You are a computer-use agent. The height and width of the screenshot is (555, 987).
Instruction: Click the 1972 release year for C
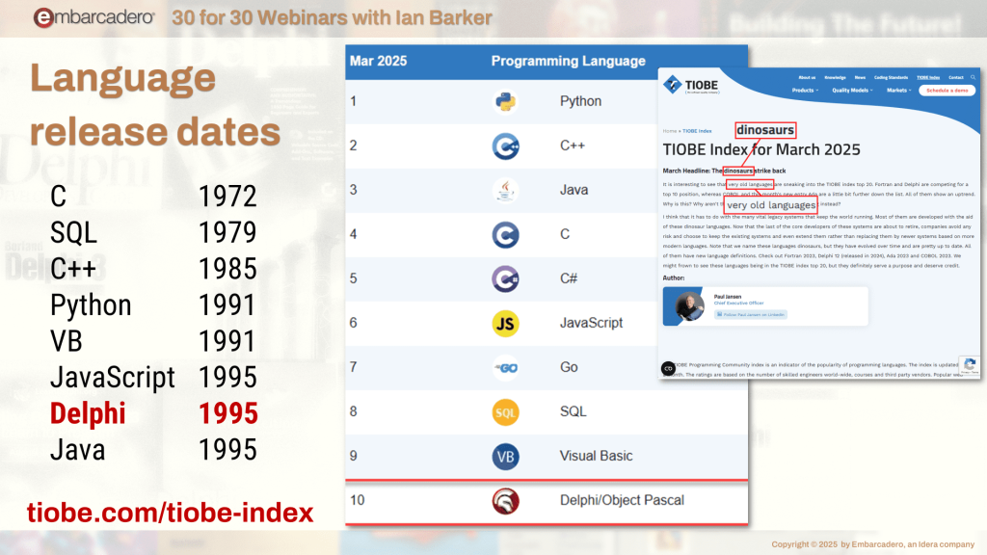coord(227,197)
